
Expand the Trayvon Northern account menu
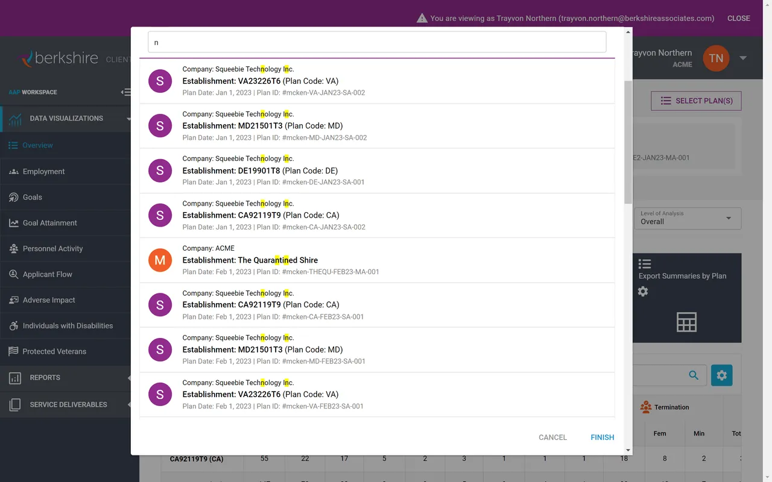743,58
